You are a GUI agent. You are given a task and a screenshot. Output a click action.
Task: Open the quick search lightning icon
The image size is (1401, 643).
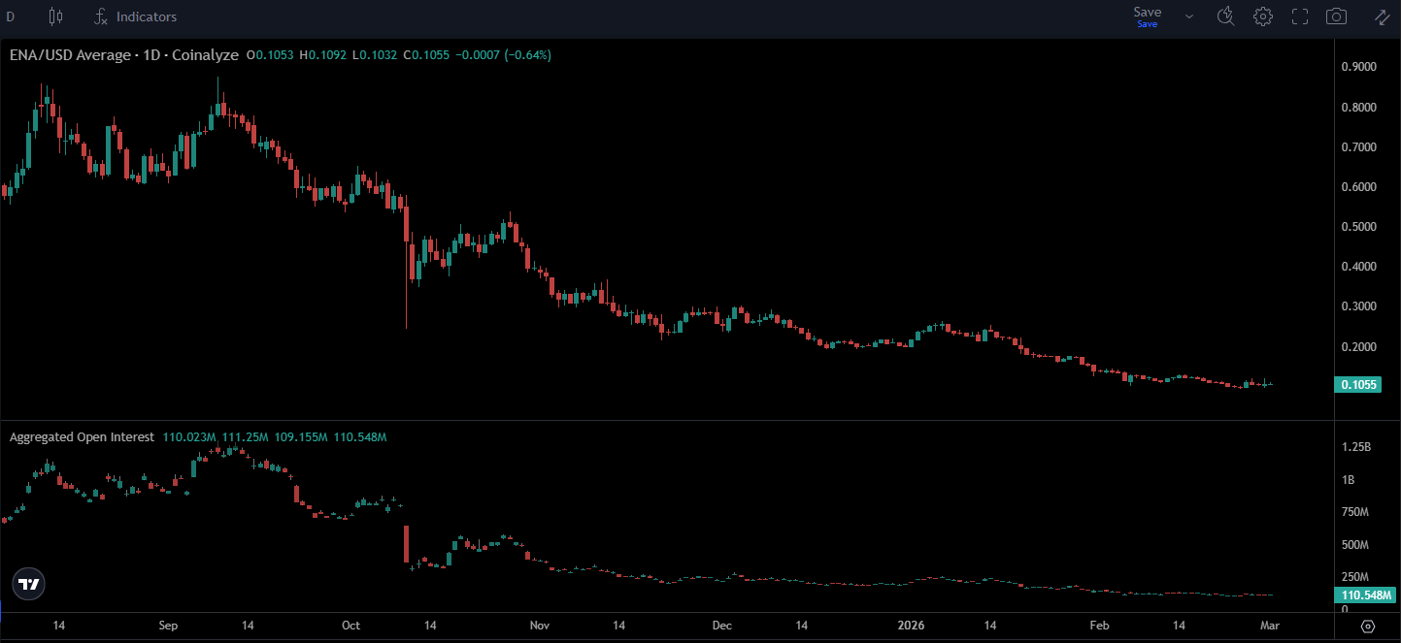(x=1225, y=16)
